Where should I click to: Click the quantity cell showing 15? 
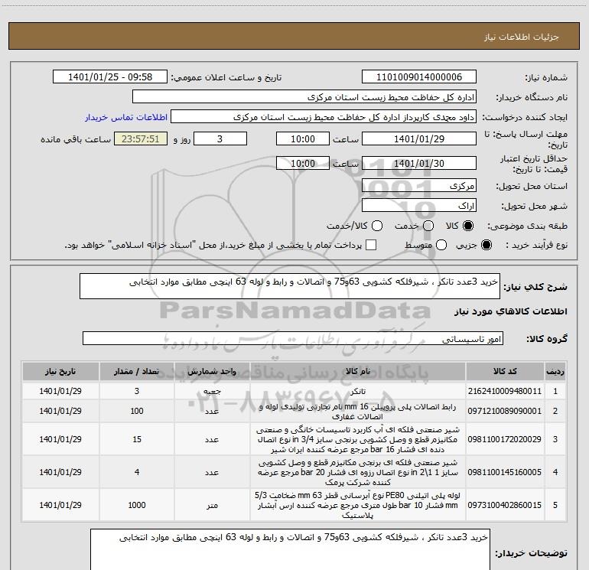point(137,439)
